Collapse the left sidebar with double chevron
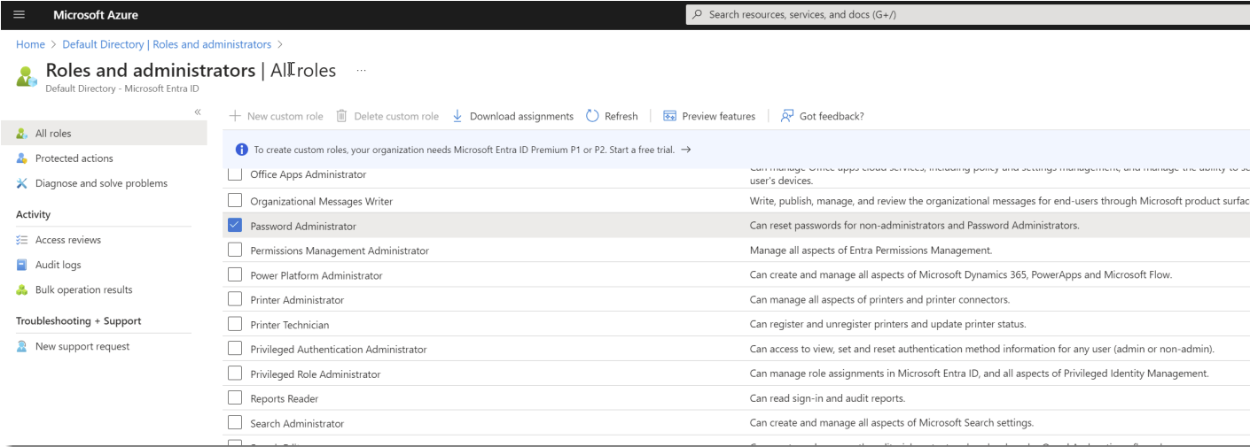 (x=198, y=112)
